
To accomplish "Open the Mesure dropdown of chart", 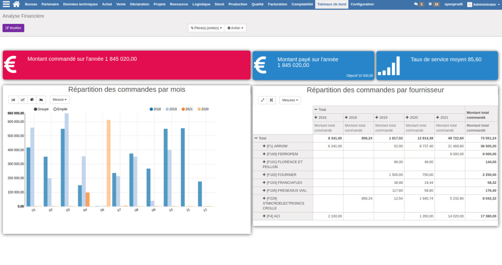I will (x=60, y=99).
